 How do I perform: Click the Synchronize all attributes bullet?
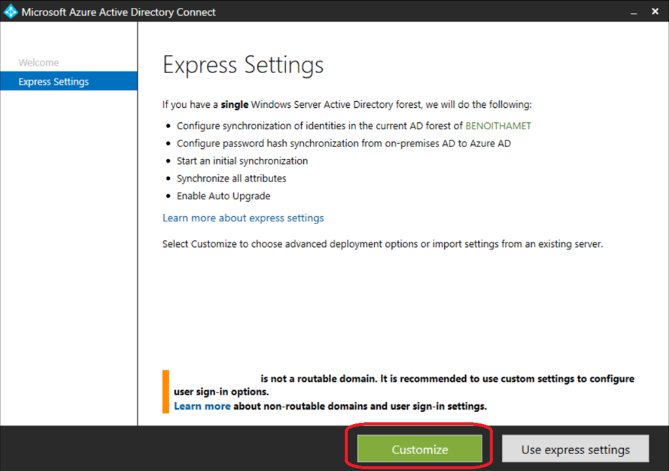click(231, 178)
